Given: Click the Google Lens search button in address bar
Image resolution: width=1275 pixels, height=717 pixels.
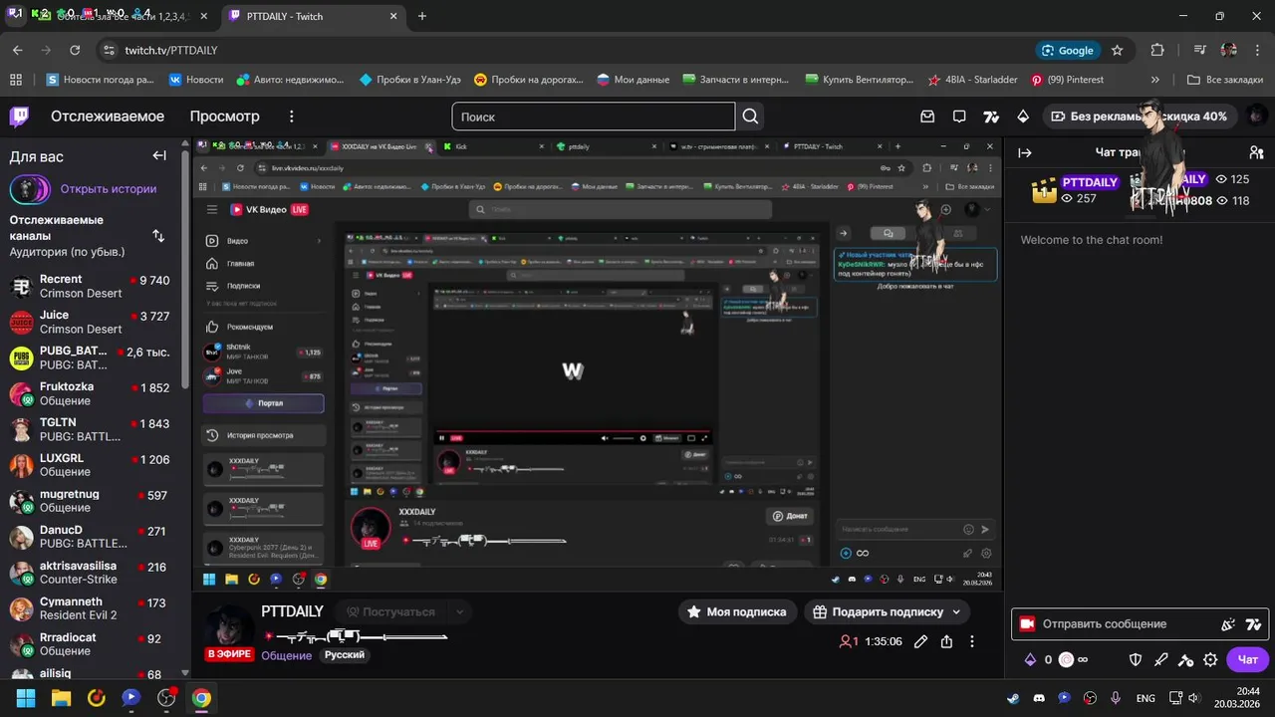Looking at the screenshot, I should [x=1068, y=50].
